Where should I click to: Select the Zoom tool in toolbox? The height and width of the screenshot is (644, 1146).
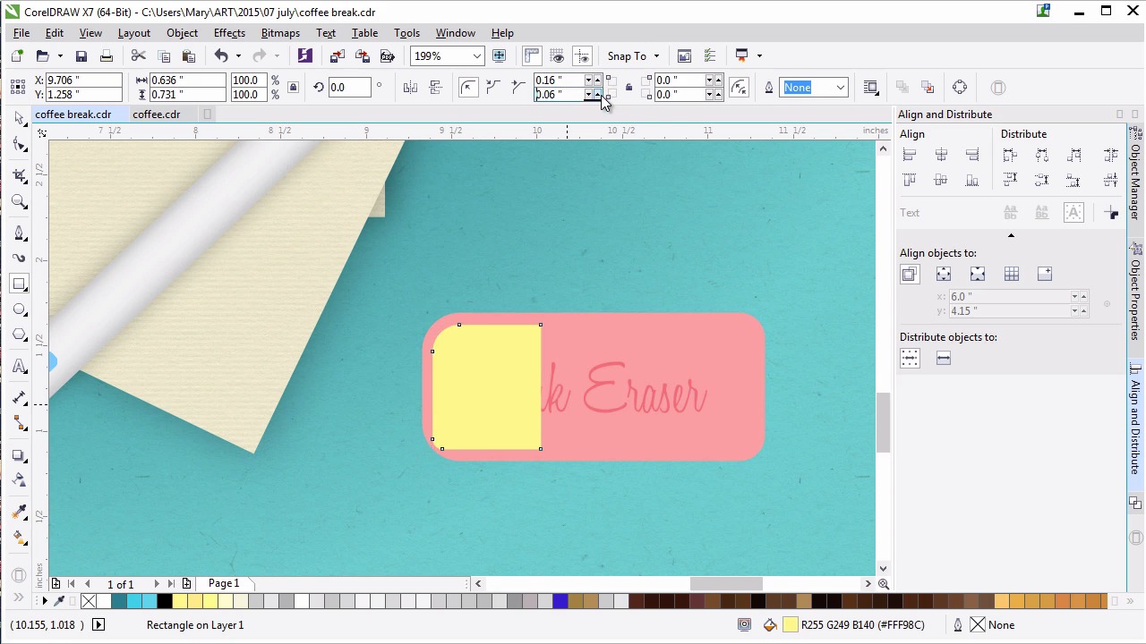19,202
